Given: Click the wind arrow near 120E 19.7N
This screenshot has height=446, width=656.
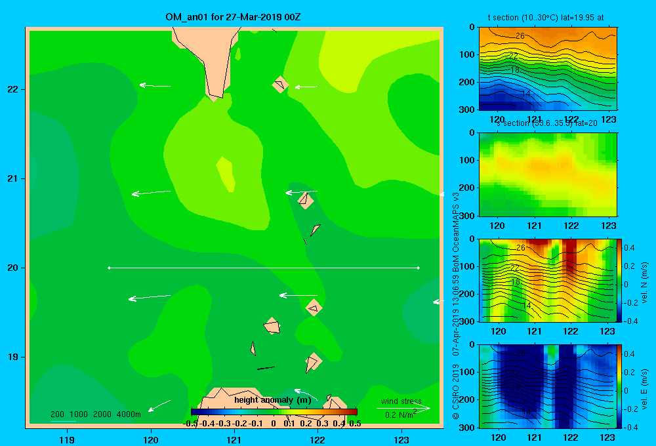Looking at the screenshot, I should (x=150, y=298).
